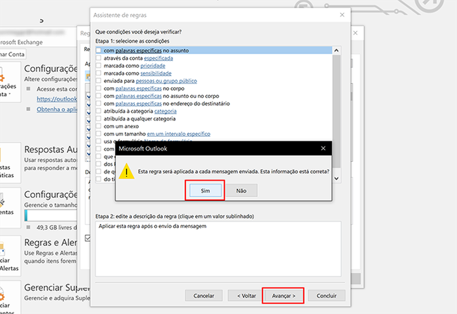Click the Concluir button
Screen dimensions: 457x314
pyautogui.click(x=326, y=295)
